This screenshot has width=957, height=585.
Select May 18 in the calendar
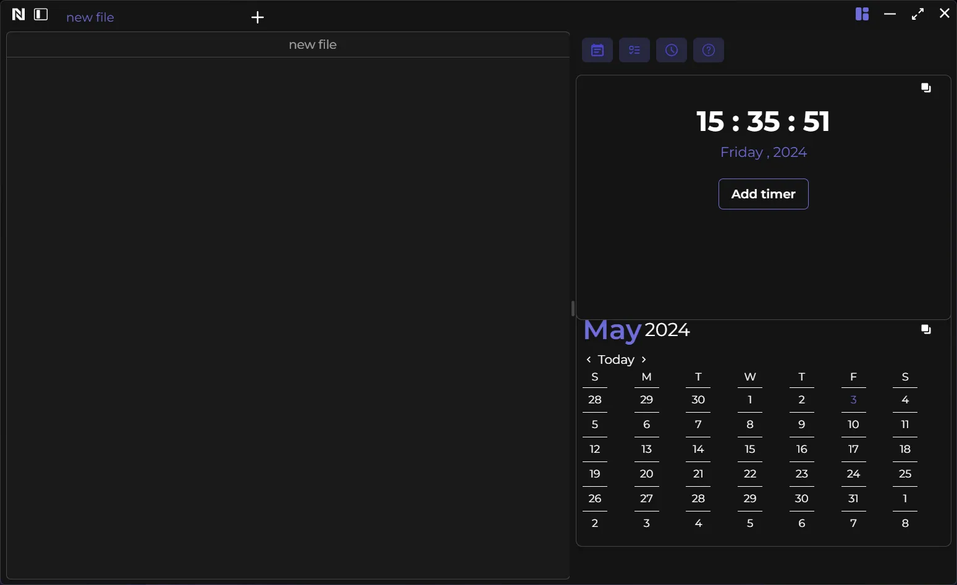[905, 449]
